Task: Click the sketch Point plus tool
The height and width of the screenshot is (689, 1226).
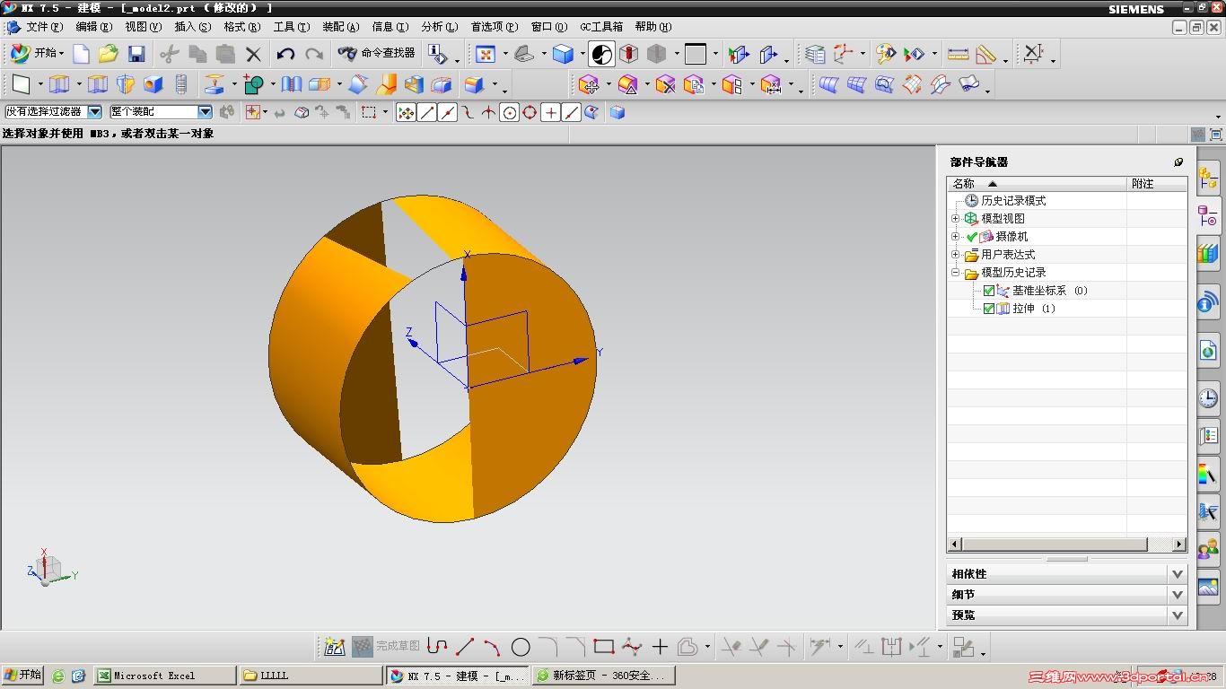Action: pos(660,646)
